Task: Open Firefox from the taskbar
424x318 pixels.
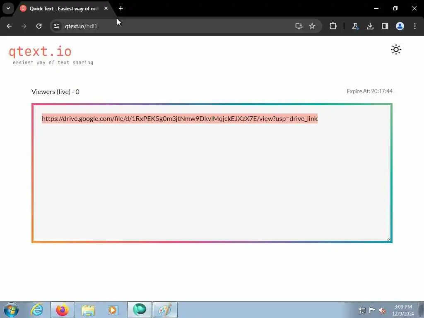Action: point(62,310)
